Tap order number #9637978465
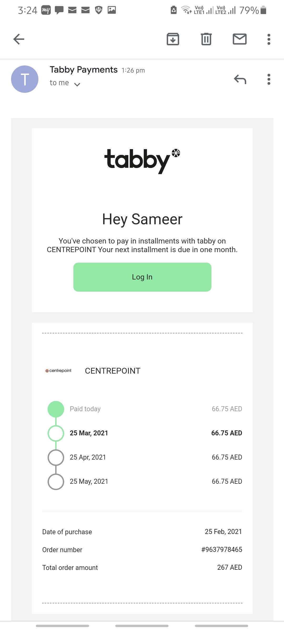284x631 pixels. click(x=221, y=549)
